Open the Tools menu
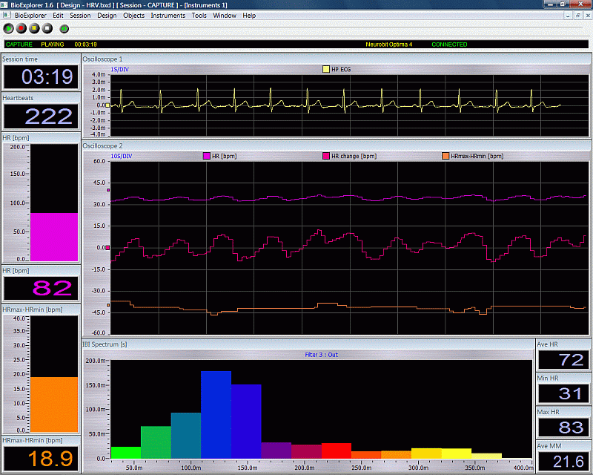This screenshot has width=593, height=475. (199, 16)
